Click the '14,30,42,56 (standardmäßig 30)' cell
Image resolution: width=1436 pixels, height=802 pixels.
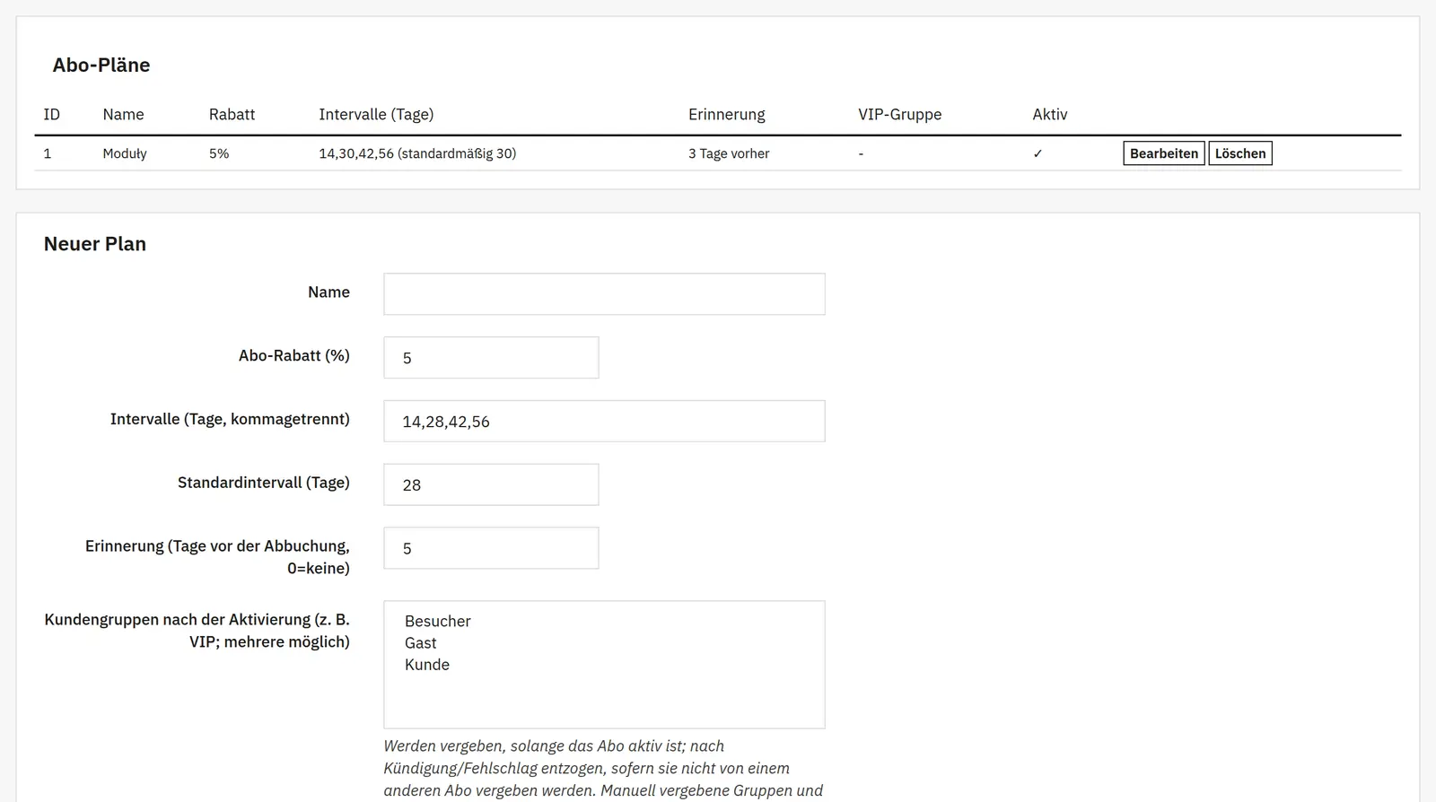click(417, 153)
